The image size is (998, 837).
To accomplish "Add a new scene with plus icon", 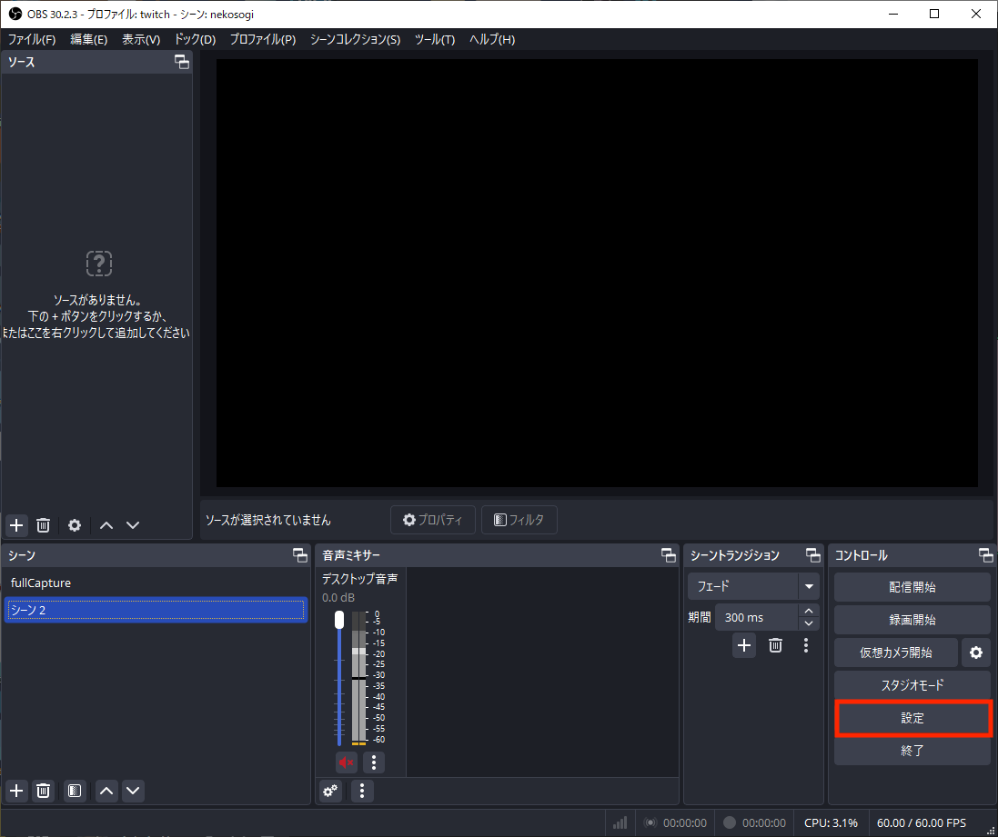I will (16, 791).
